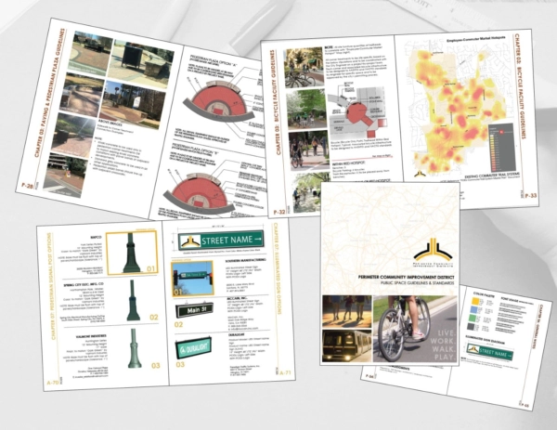
Task: Click 'PUBLIC SPACE GUIDELINES & STANDARDS' subtitle
Action: click(418, 283)
